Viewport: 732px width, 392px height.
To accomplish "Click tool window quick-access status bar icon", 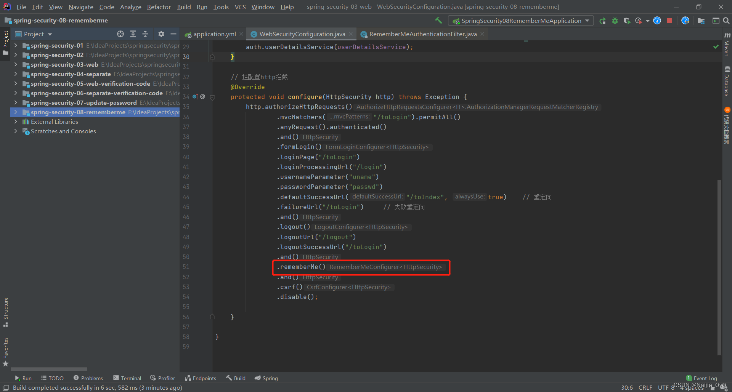I will click(x=6, y=387).
